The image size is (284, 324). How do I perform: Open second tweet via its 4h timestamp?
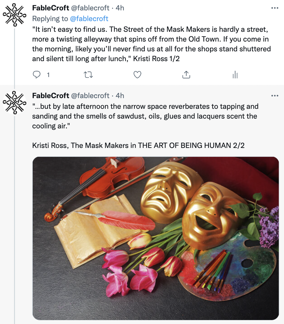click(x=120, y=96)
